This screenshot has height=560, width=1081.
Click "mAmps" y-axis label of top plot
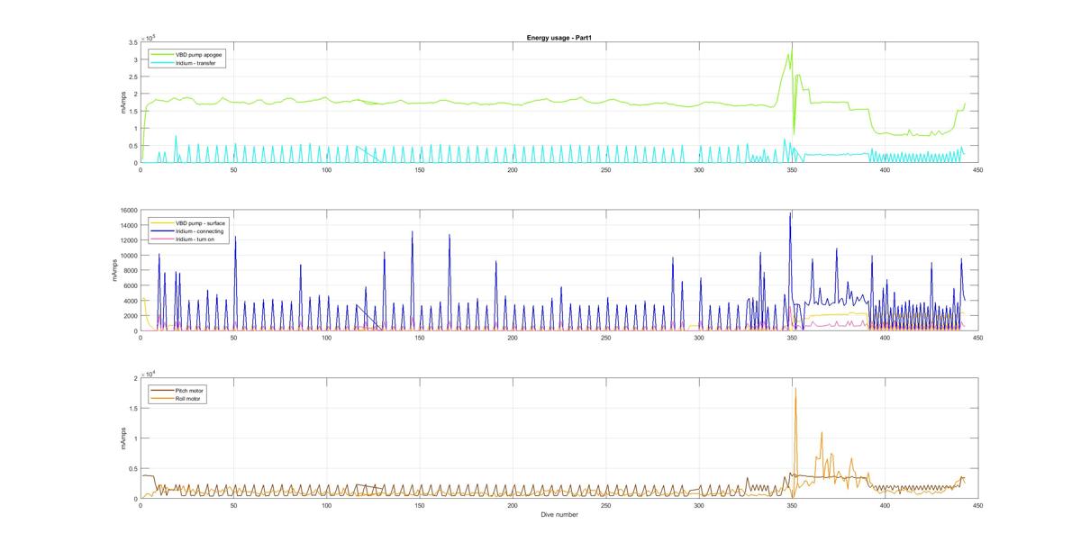(x=123, y=103)
